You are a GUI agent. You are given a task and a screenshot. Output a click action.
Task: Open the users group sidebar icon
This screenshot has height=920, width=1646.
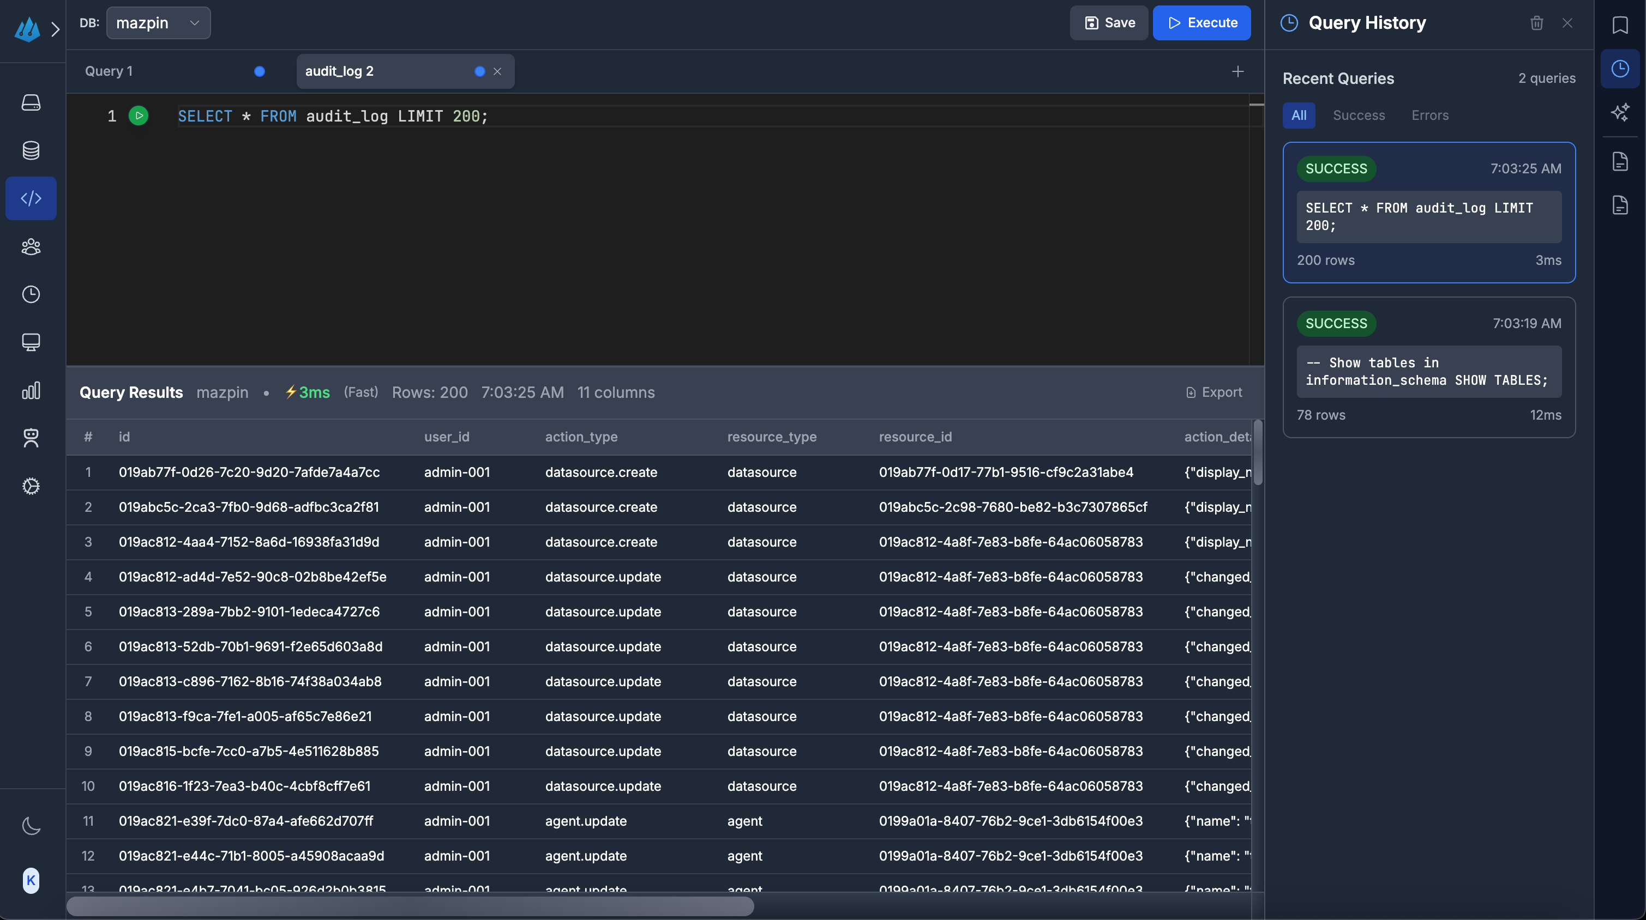point(31,246)
